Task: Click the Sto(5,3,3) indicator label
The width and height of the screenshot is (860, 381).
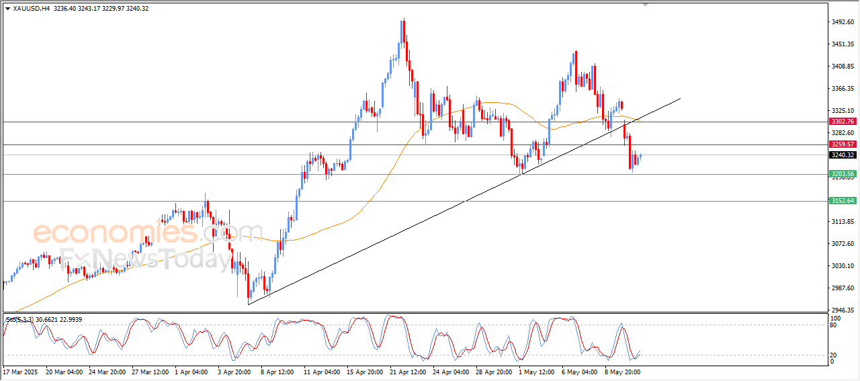Action: click(x=20, y=319)
